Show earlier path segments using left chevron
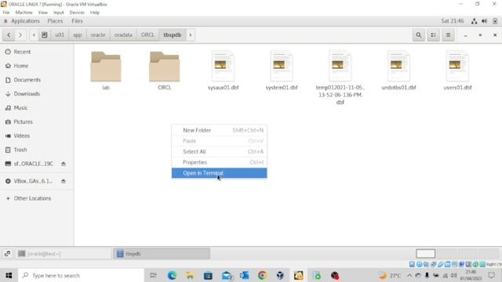 point(34,34)
